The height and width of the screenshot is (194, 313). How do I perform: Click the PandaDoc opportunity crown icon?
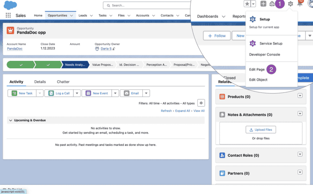click(x=11, y=30)
